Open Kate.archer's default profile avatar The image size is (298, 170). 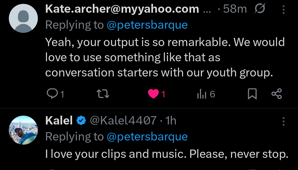click(x=23, y=18)
